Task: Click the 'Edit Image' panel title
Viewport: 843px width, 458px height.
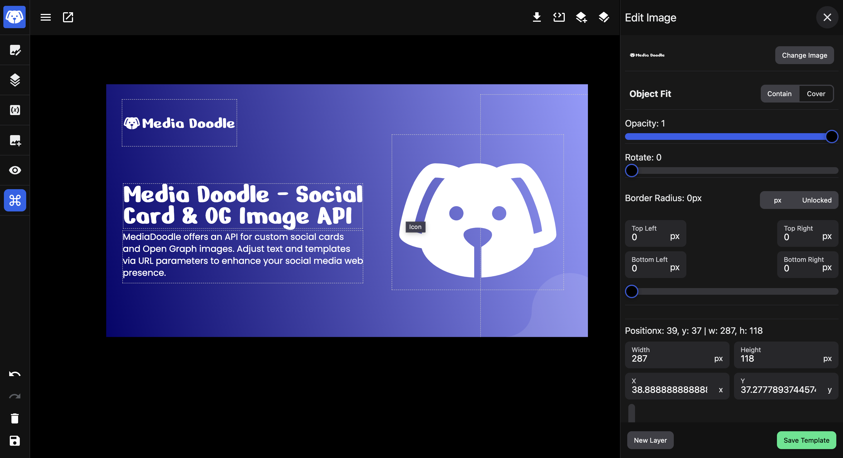Action: (651, 18)
